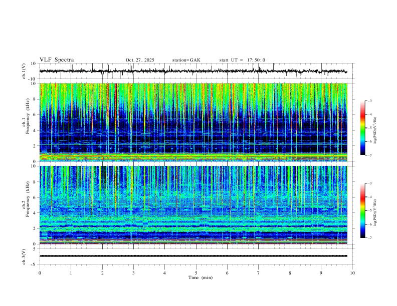Pick the ch.1 color scale bar
The height and width of the screenshot is (306, 397).
(x=362, y=128)
